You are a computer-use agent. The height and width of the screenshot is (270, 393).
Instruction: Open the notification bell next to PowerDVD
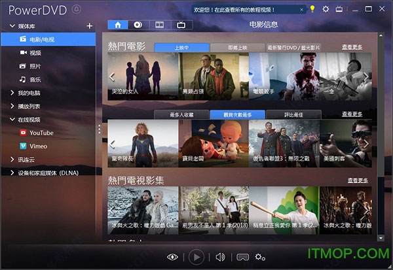point(76,10)
